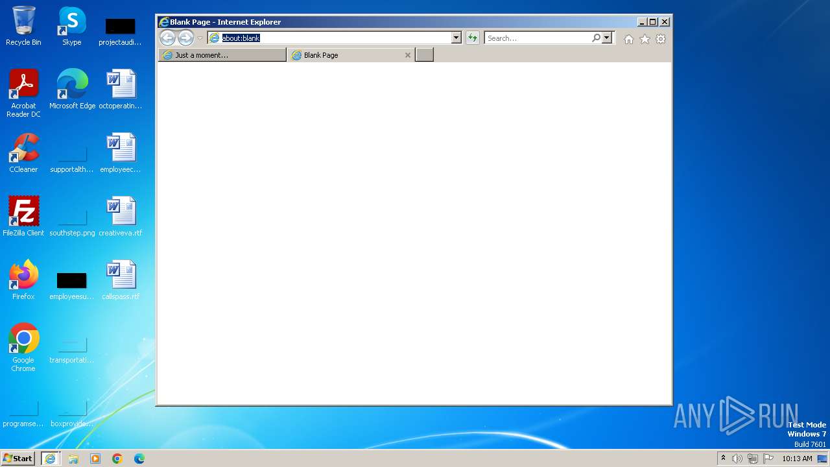Screen dimensions: 830x467
Task: Launch Edge from the taskbar
Action: point(139,459)
